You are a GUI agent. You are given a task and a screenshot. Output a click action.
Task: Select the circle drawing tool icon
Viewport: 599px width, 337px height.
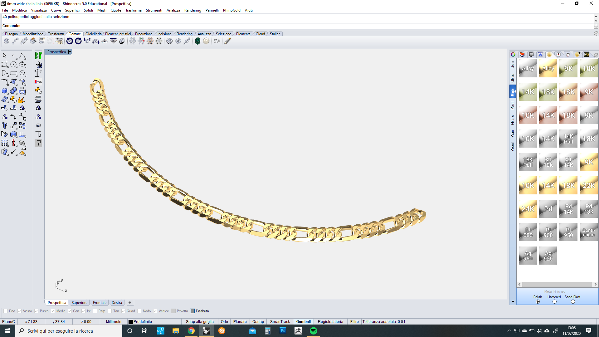point(13,64)
